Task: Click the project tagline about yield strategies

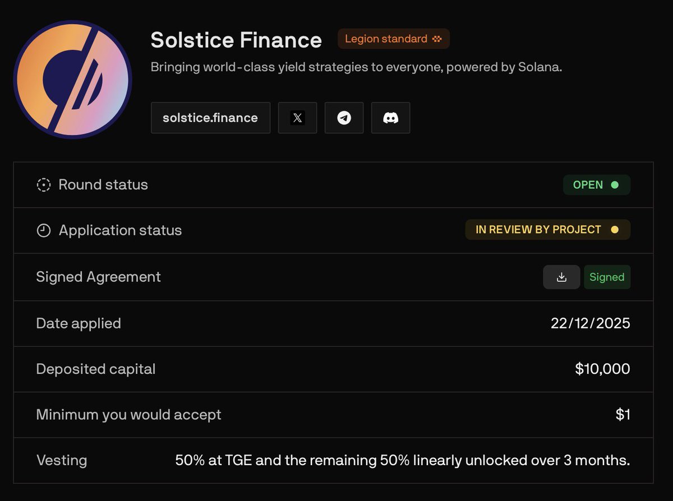Action: [356, 68]
